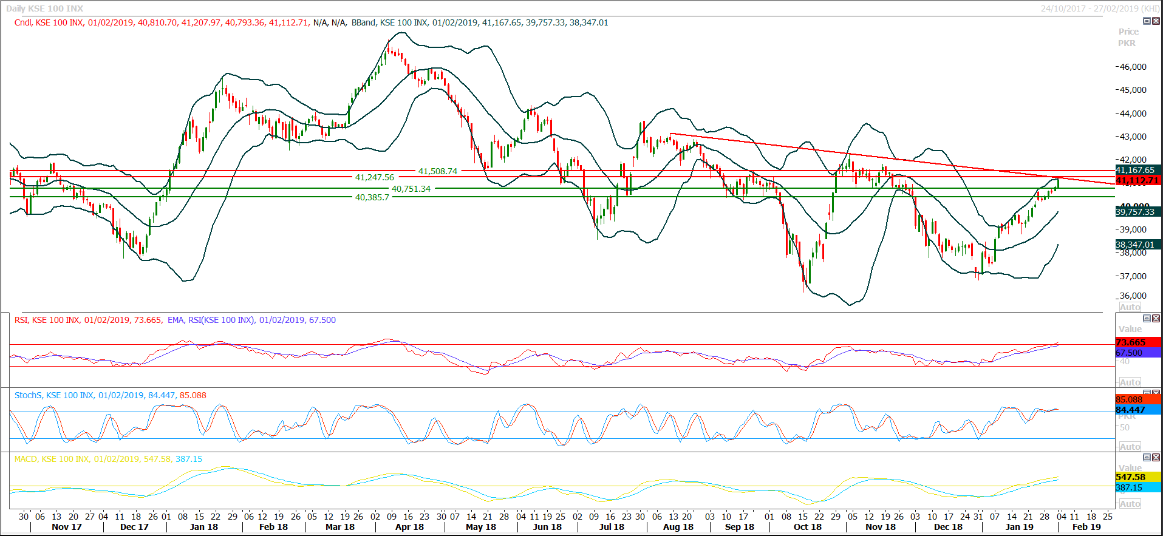The image size is (1163, 536).
Task: Maximize the main price chart panel
Action: click(1147, 21)
